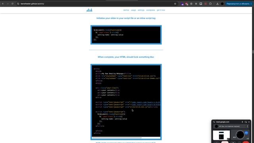This screenshot has width=254, height=143.
Task: Bookmark this page with the star icon
Action: point(175,4)
